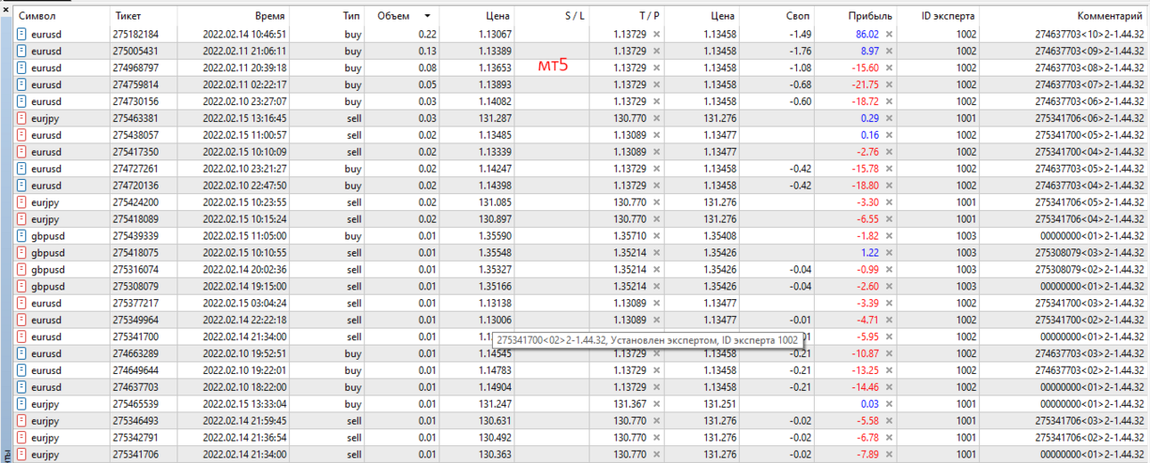Viewport: 1150px width, 463px height.
Task: Click the buy icon of gbpusd ticket 275439339
Action: (x=22, y=236)
